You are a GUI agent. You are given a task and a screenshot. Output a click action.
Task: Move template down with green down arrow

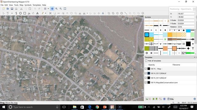coord(156,99)
